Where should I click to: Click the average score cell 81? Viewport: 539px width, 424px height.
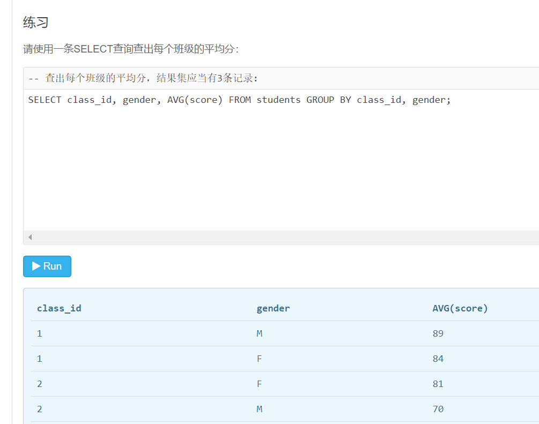point(438,384)
